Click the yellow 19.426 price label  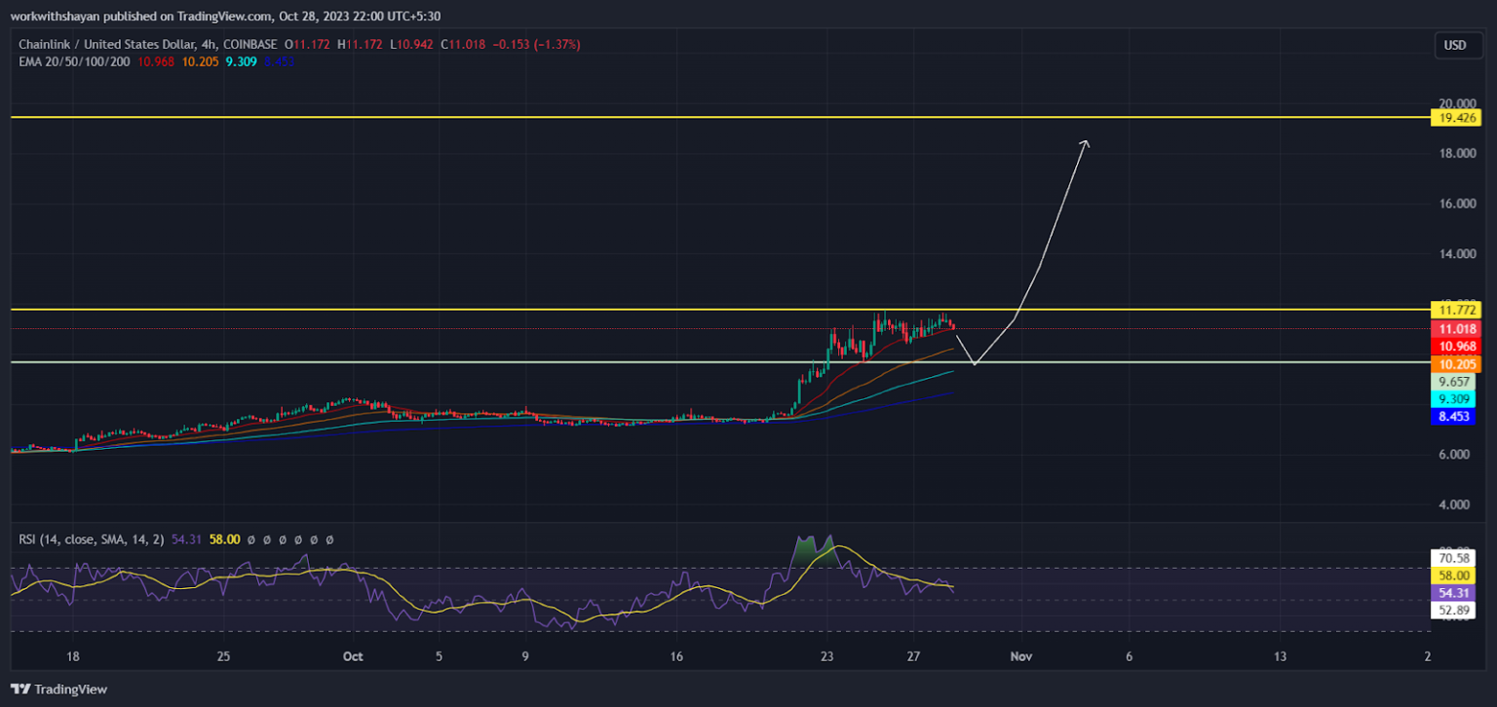click(x=1455, y=118)
